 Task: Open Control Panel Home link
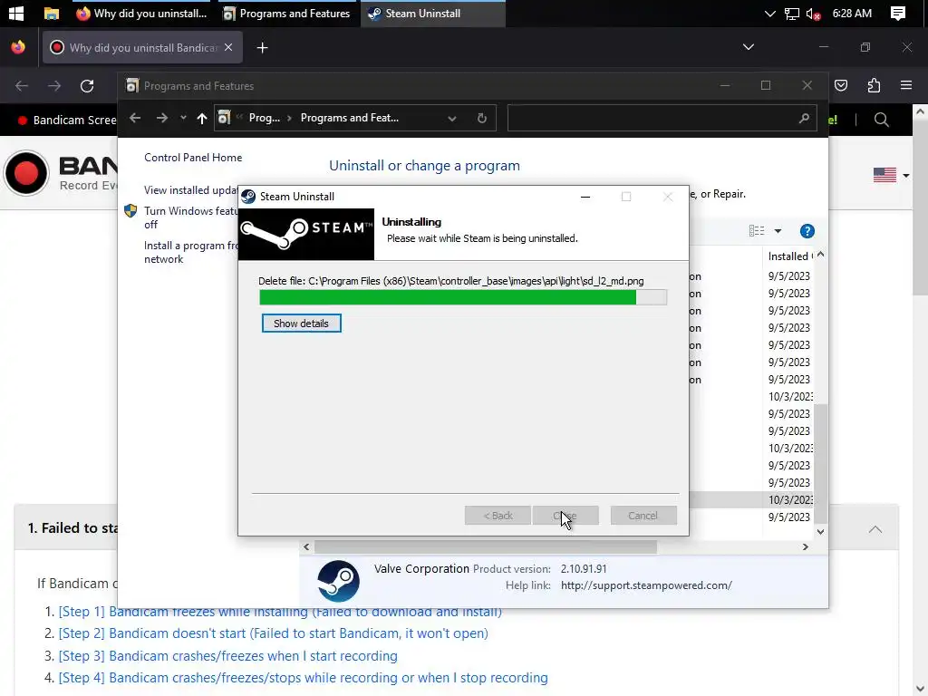coord(193,158)
